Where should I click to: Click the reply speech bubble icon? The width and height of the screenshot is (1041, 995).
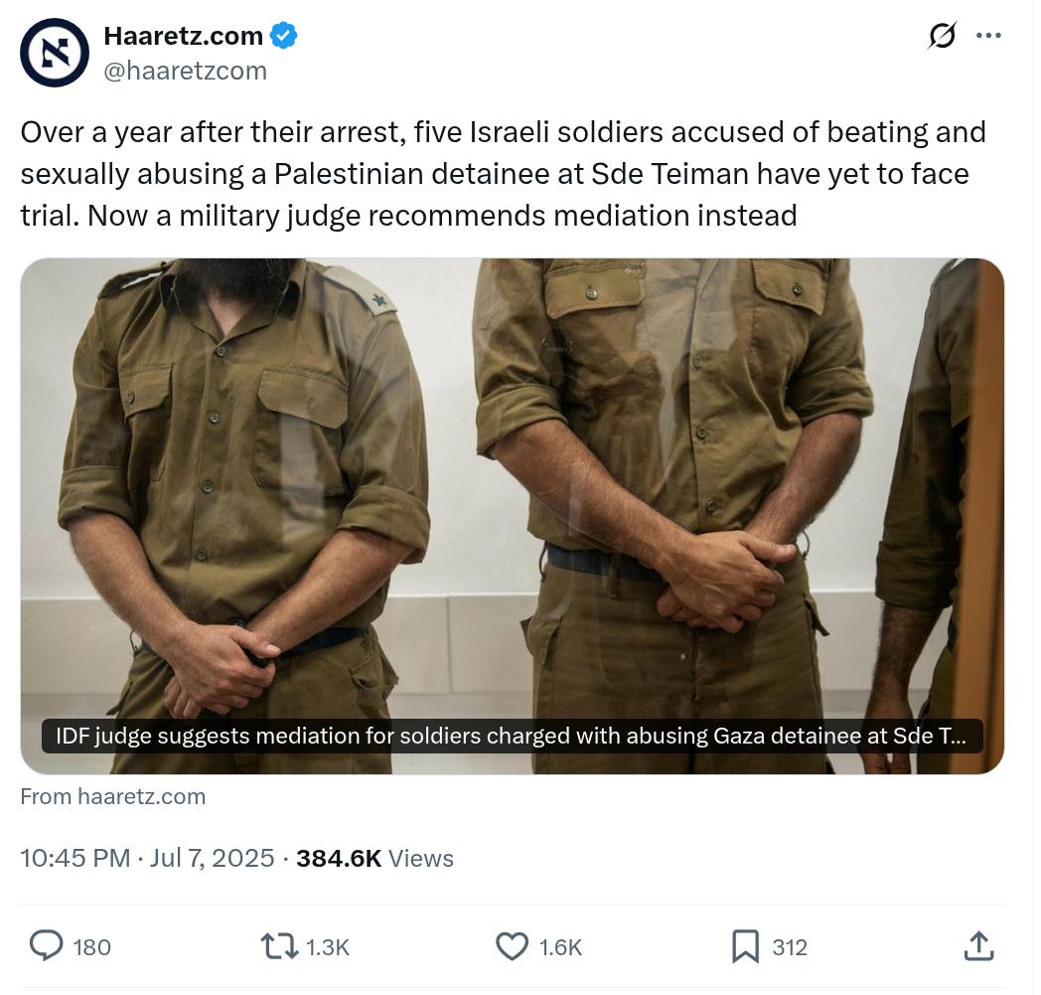point(47,946)
